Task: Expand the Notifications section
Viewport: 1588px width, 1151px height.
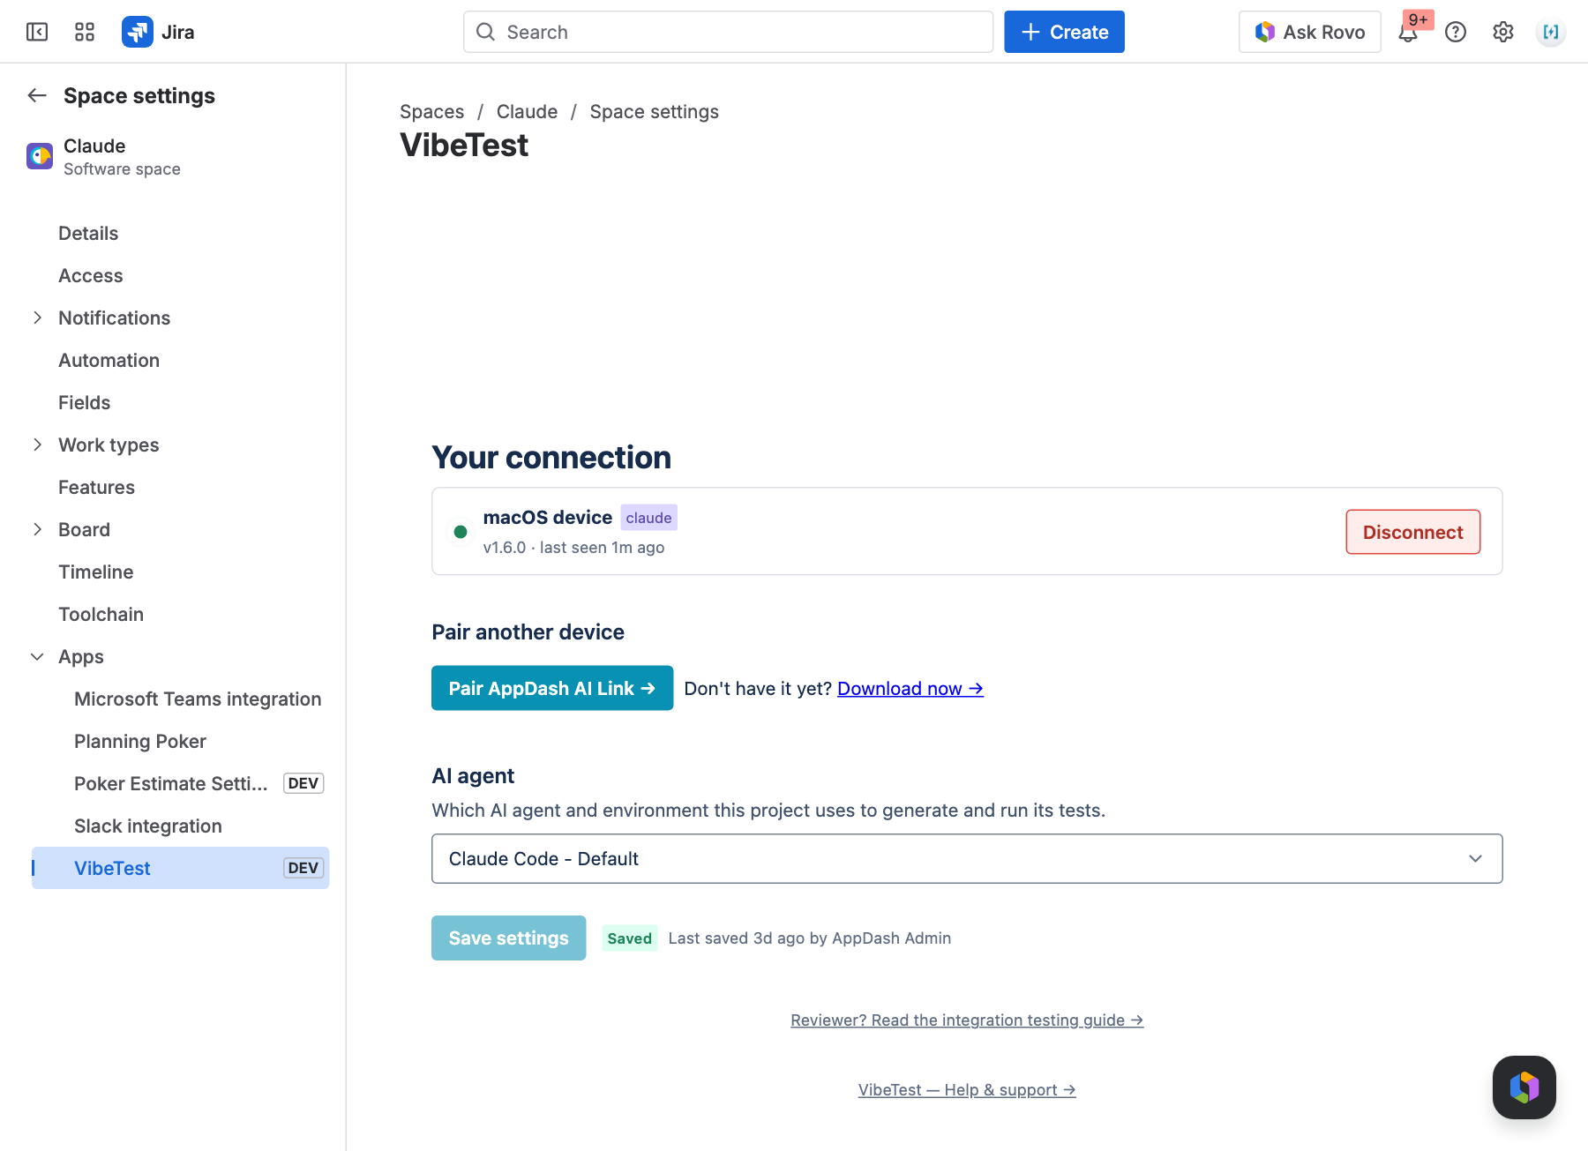Action: (x=37, y=318)
